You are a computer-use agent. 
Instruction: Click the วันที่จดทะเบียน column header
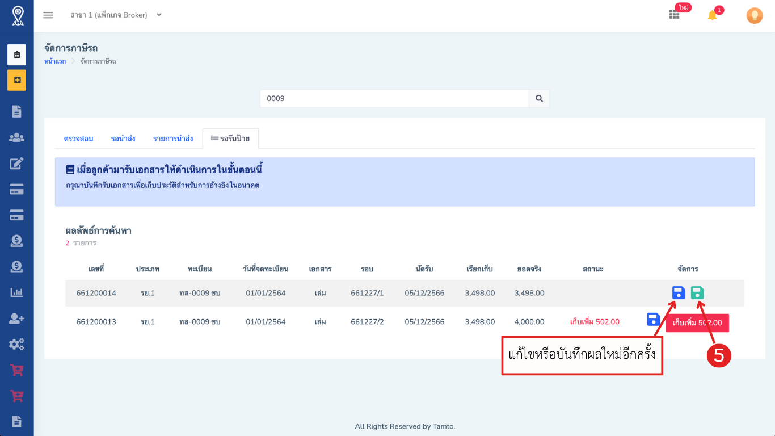tap(266, 269)
